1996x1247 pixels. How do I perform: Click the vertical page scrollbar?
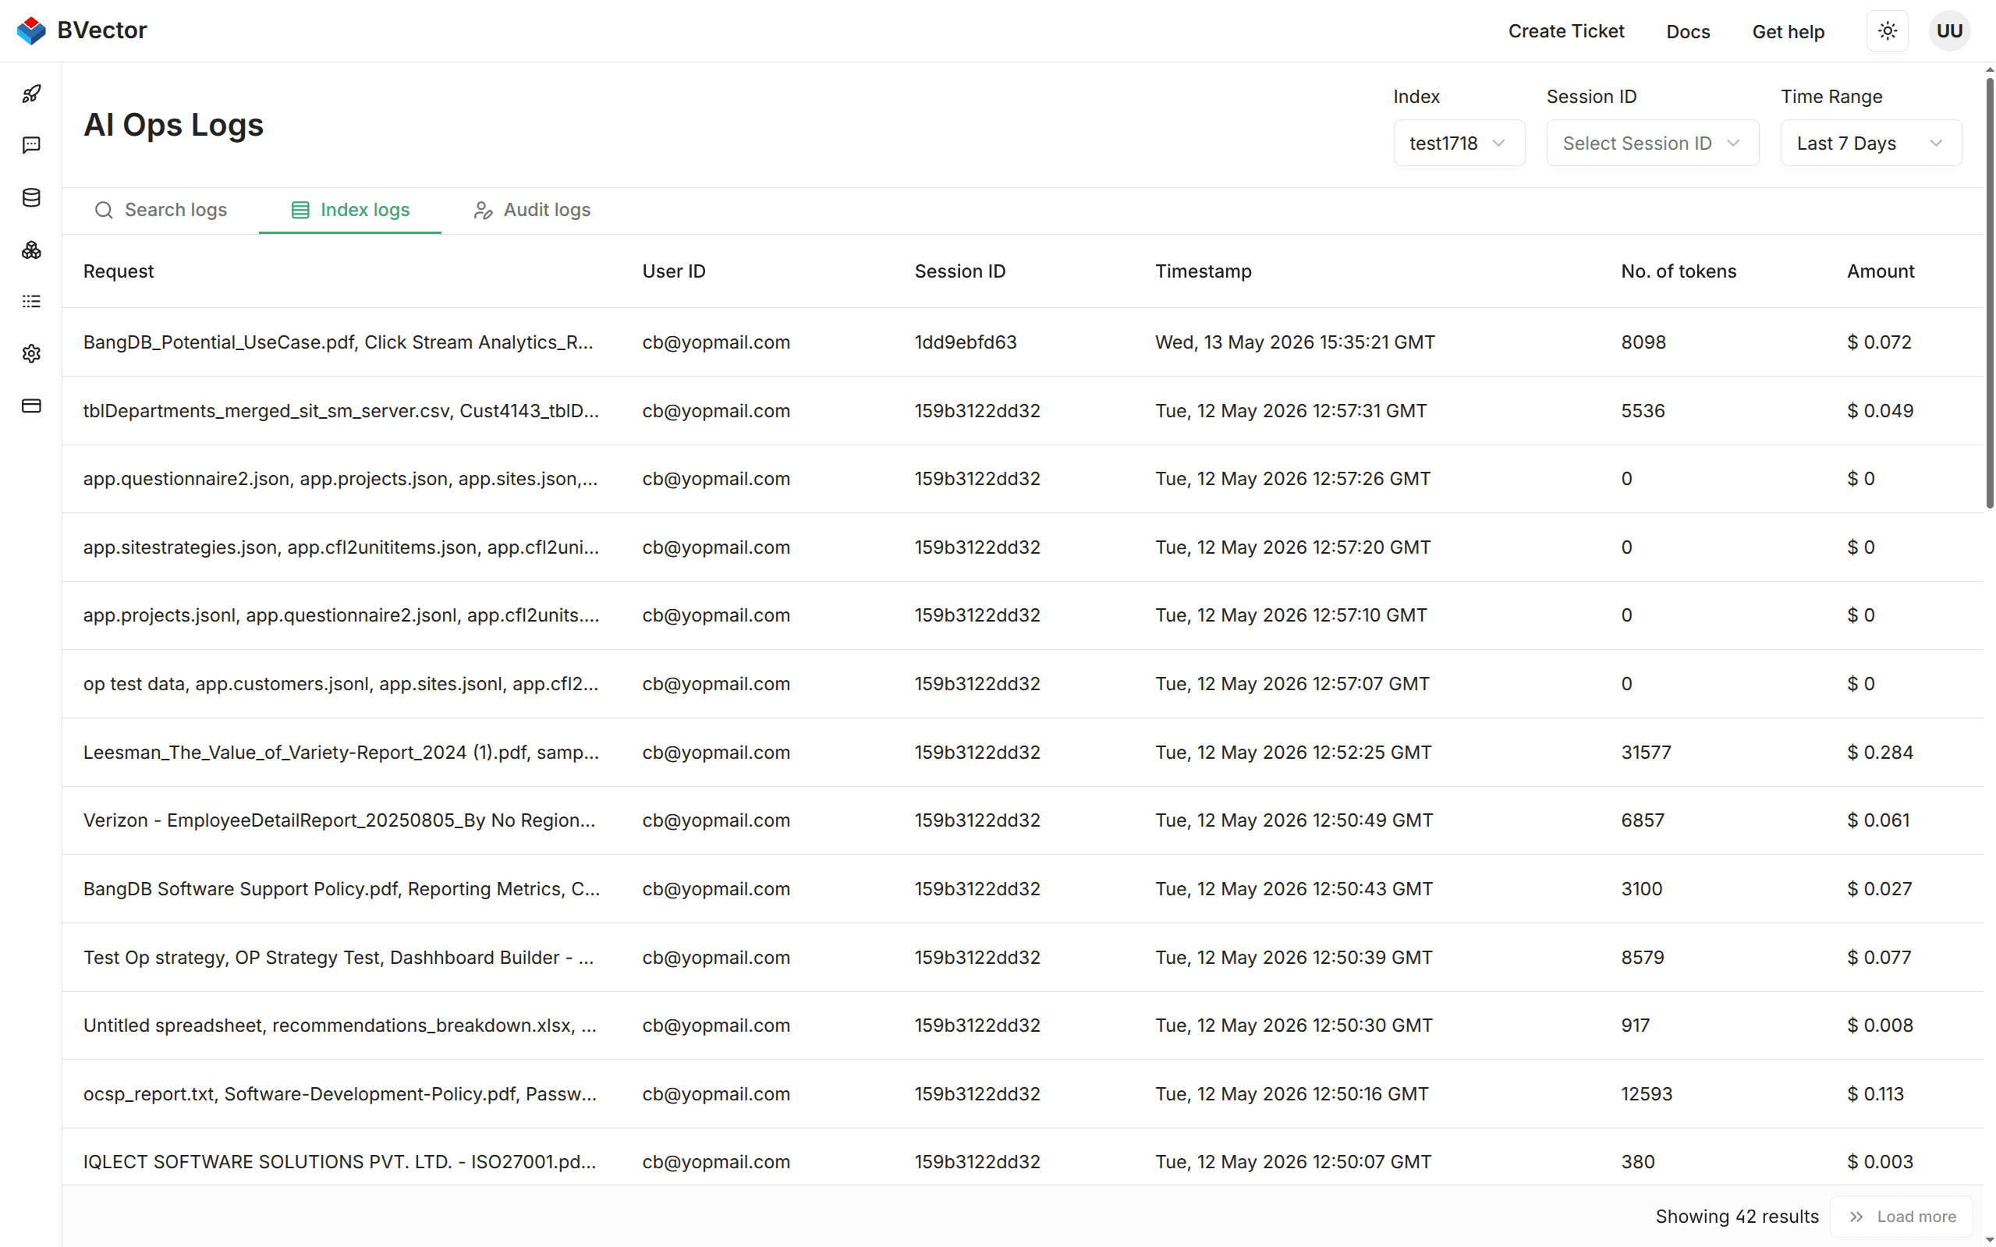click(1990, 292)
